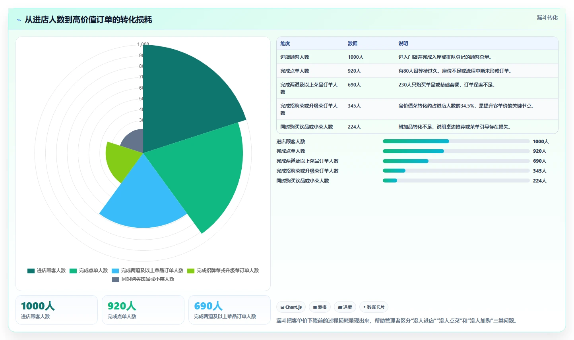Image resolution: width=574 pixels, height=340 pixels.
Task: Click the 从进店人数到高价值订单的转化损耗 title
Action: 88,20
